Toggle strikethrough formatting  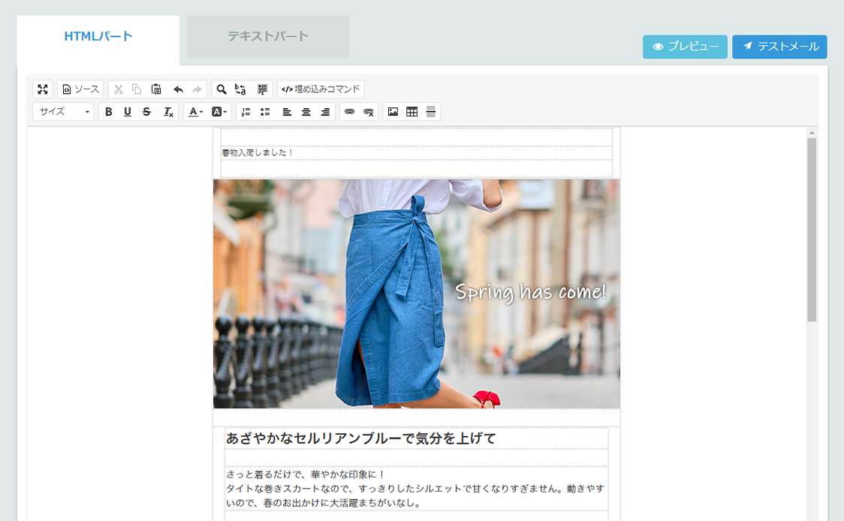(146, 112)
